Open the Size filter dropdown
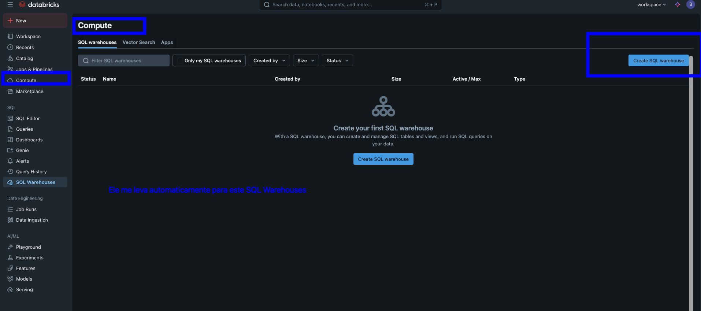This screenshot has height=311, width=701. click(x=306, y=60)
